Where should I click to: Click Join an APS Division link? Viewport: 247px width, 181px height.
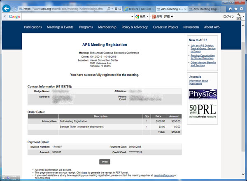coord(203,48)
